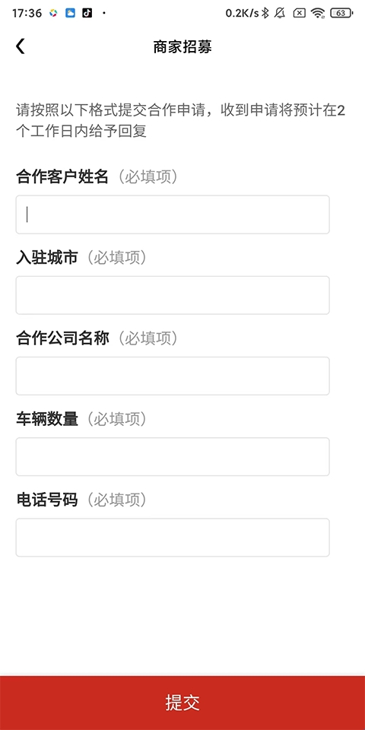Tap the Bluetooth status icon
365x730 pixels.
click(x=265, y=13)
